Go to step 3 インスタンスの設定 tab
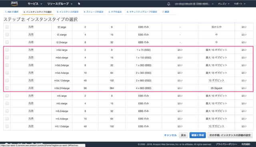The width and height of the screenshot is (256, 147). point(68,12)
